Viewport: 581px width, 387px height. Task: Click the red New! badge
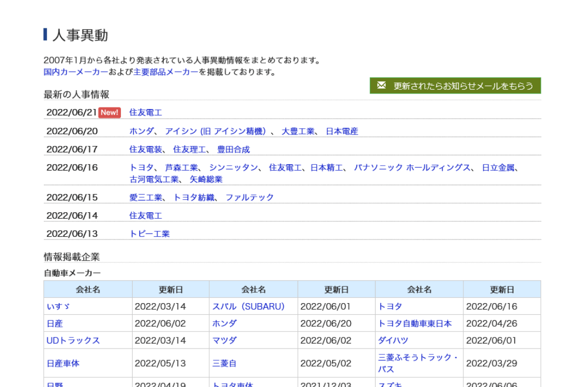[109, 112]
